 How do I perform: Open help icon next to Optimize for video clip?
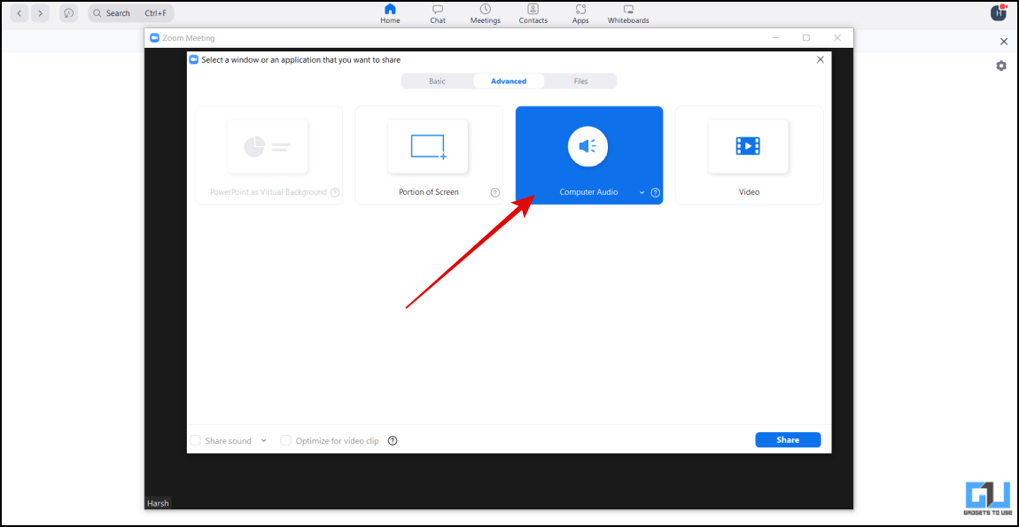[393, 440]
